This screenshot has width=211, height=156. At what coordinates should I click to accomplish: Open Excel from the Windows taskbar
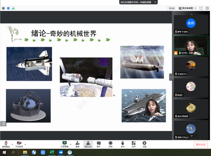click(x=52, y=152)
